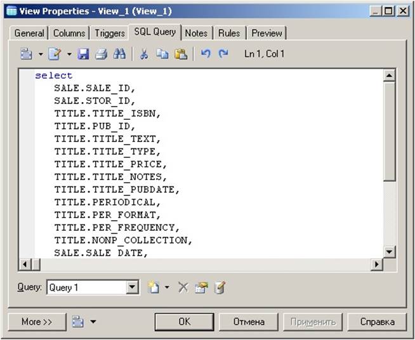415x340 pixels.
Task: Click the view icon in title bar
Action: coord(11,11)
